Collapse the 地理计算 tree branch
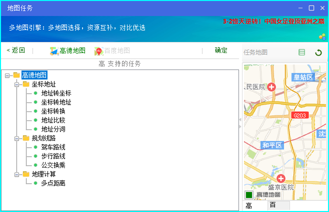This screenshot has height=212, width=329. [x=17, y=174]
